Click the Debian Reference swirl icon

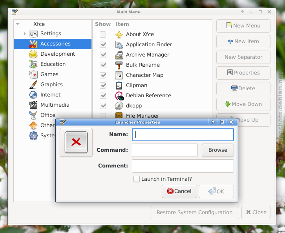[119, 96]
